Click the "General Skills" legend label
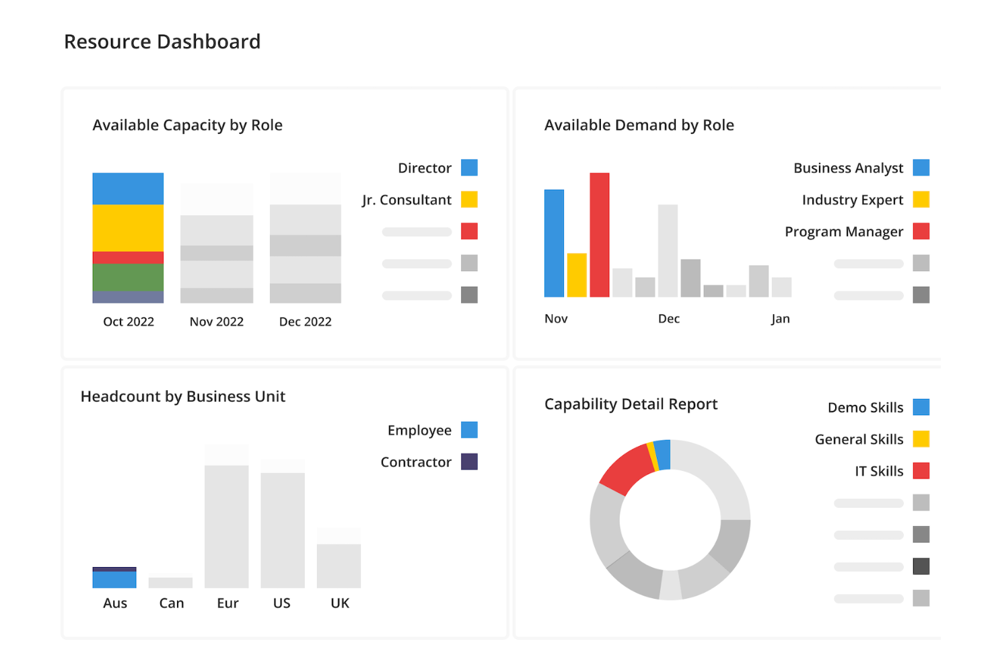996x664 pixels. [859, 439]
